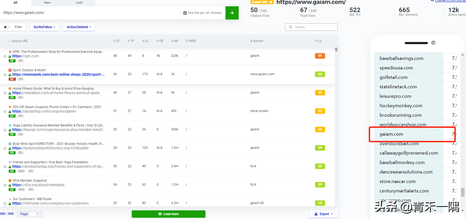
Task: Click the link score badge 23
Action: 320,74
